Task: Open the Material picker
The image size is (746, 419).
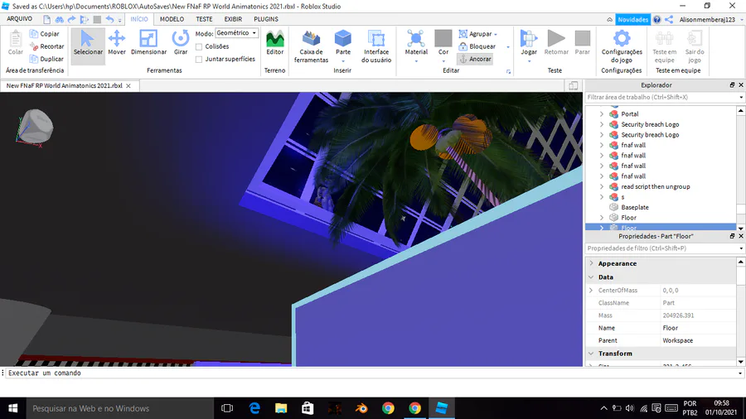Action: (x=416, y=46)
